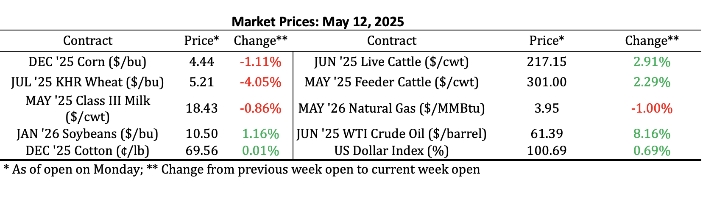This screenshot has width=703, height=199.
Task: Click the JUL '25 KHR Wheat contract
Action: pos(87,82)
